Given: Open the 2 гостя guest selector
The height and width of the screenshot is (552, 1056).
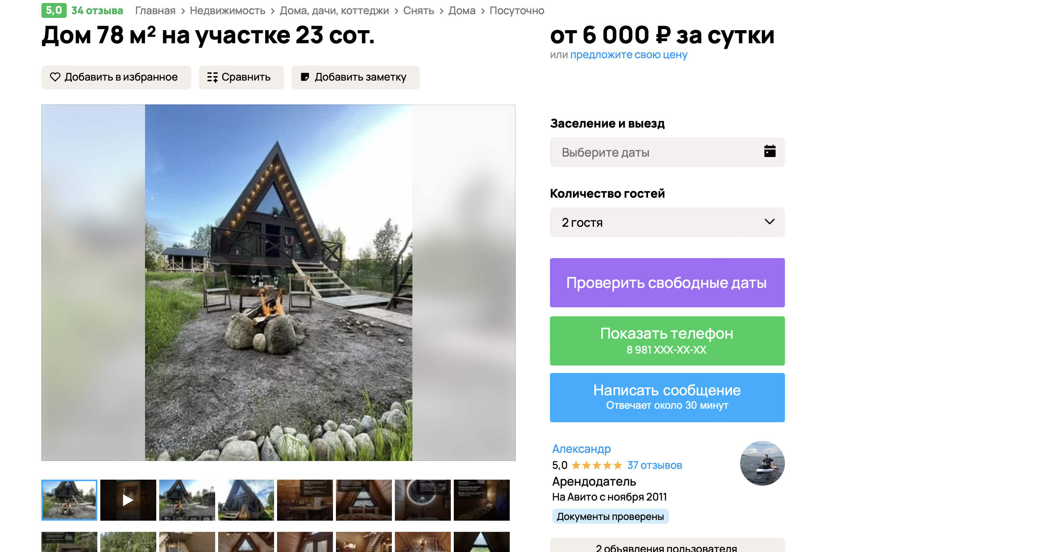Looking at the screenshot, I should coord(667,222).
